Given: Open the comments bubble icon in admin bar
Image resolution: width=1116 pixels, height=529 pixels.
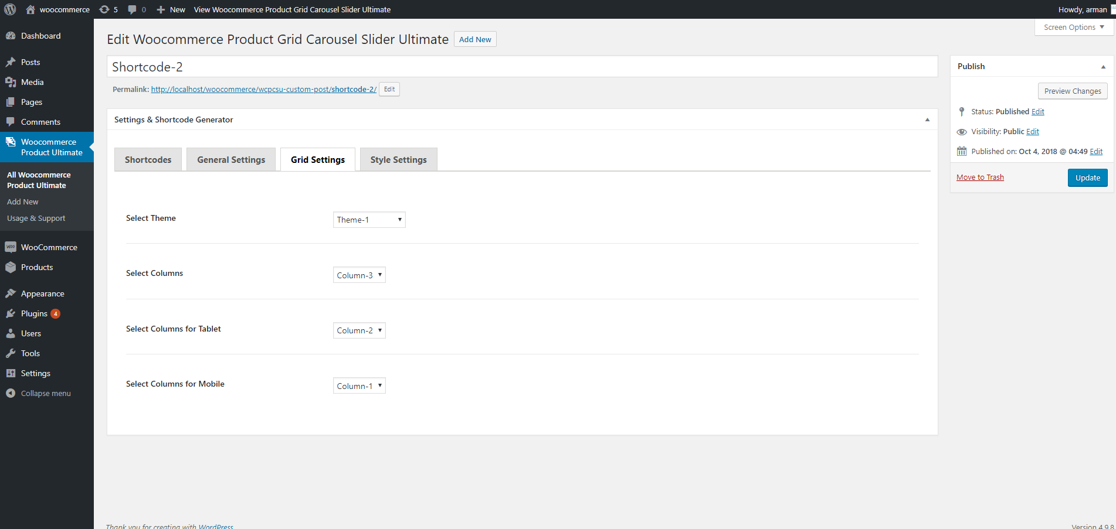Looking at the screenshot, I should (136, 9).
